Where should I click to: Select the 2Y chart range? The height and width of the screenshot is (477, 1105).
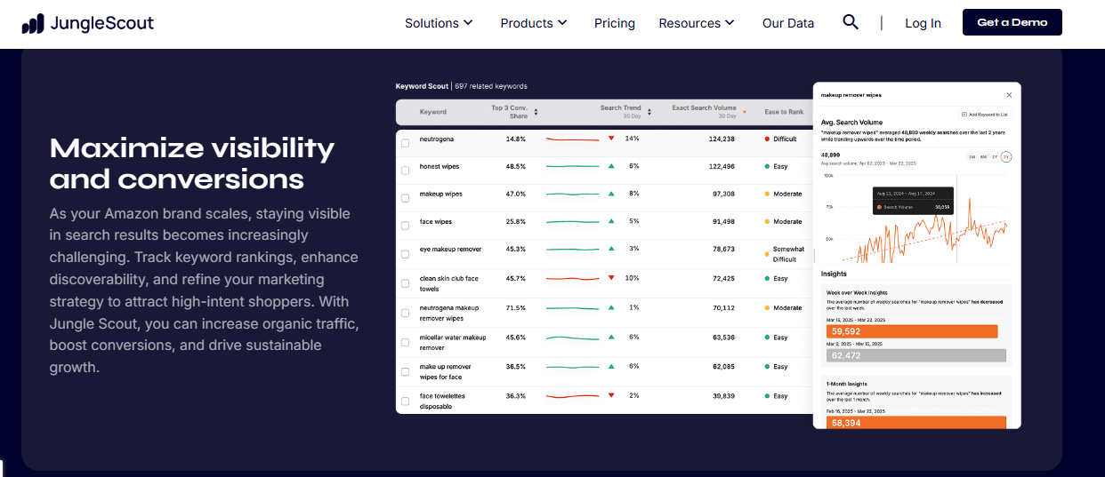1006,157
